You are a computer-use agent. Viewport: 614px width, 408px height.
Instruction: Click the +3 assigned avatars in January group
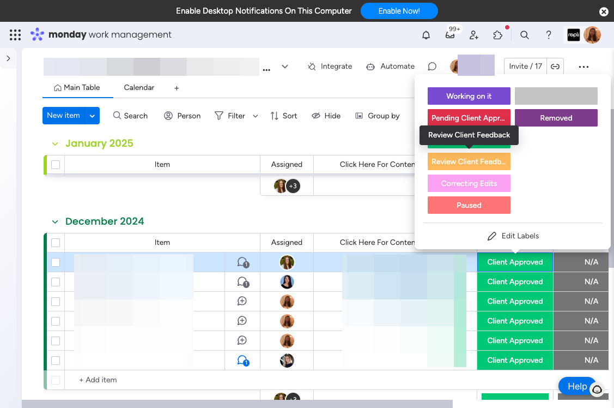[293, 186]
